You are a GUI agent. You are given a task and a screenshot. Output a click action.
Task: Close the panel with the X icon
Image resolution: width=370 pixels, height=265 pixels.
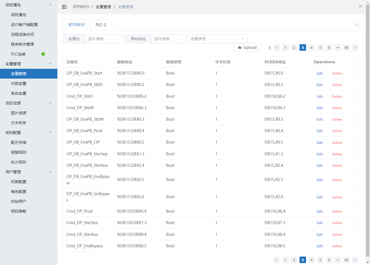point(360,6)
